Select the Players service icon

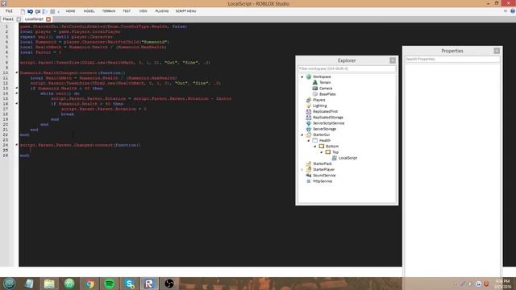pos(308,100)
